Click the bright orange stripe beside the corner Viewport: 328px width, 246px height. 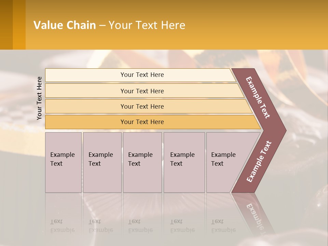point(19,25)
